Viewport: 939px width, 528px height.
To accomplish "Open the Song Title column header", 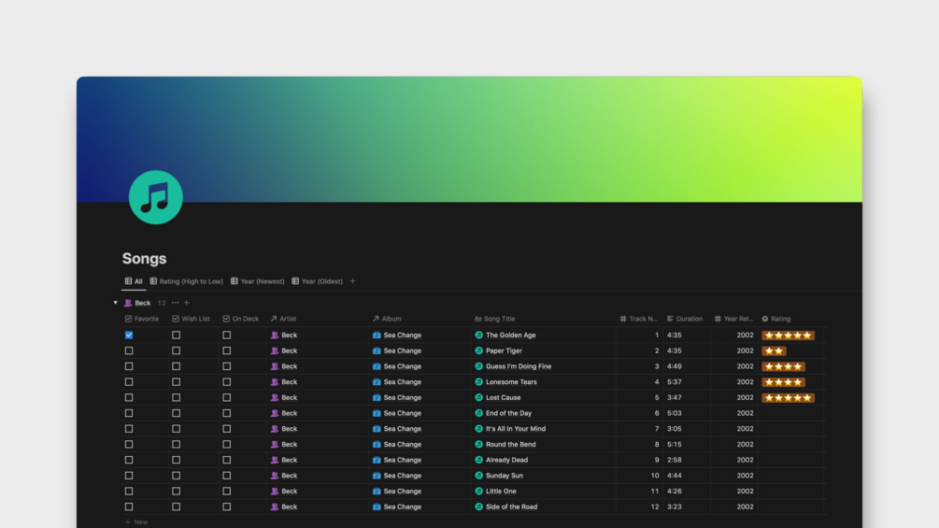I will click(x=494, y=319).
